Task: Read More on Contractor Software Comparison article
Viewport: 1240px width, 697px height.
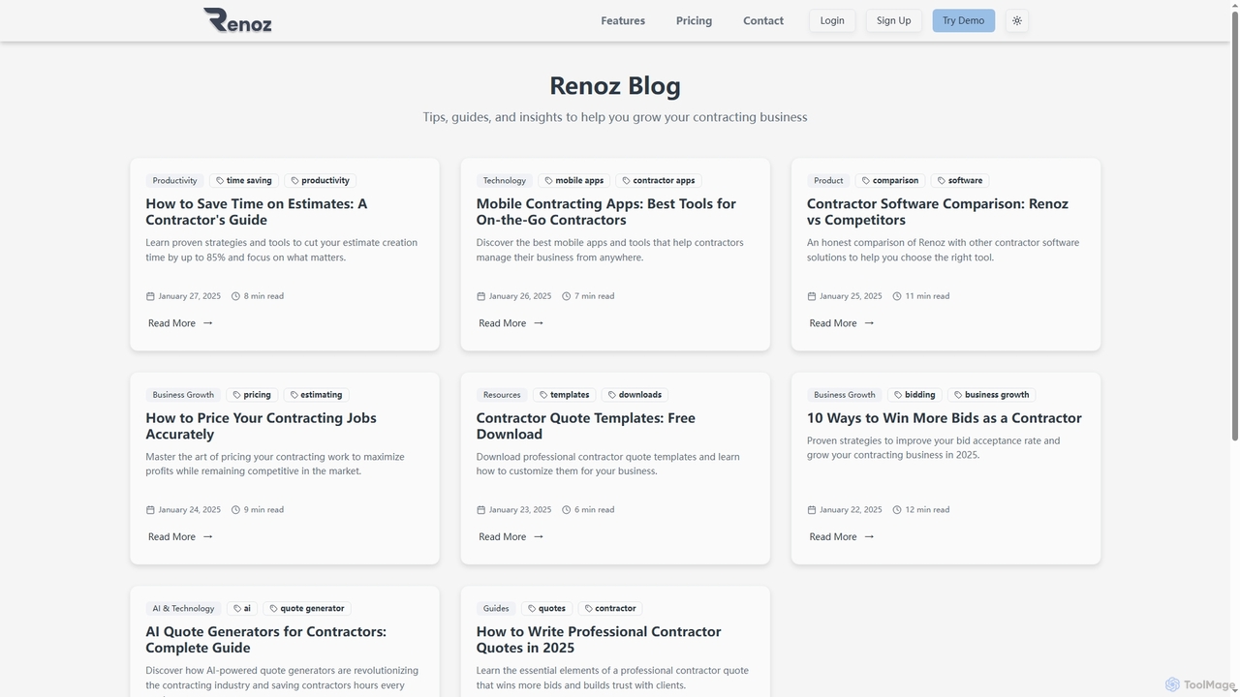Action: point(841,323)
